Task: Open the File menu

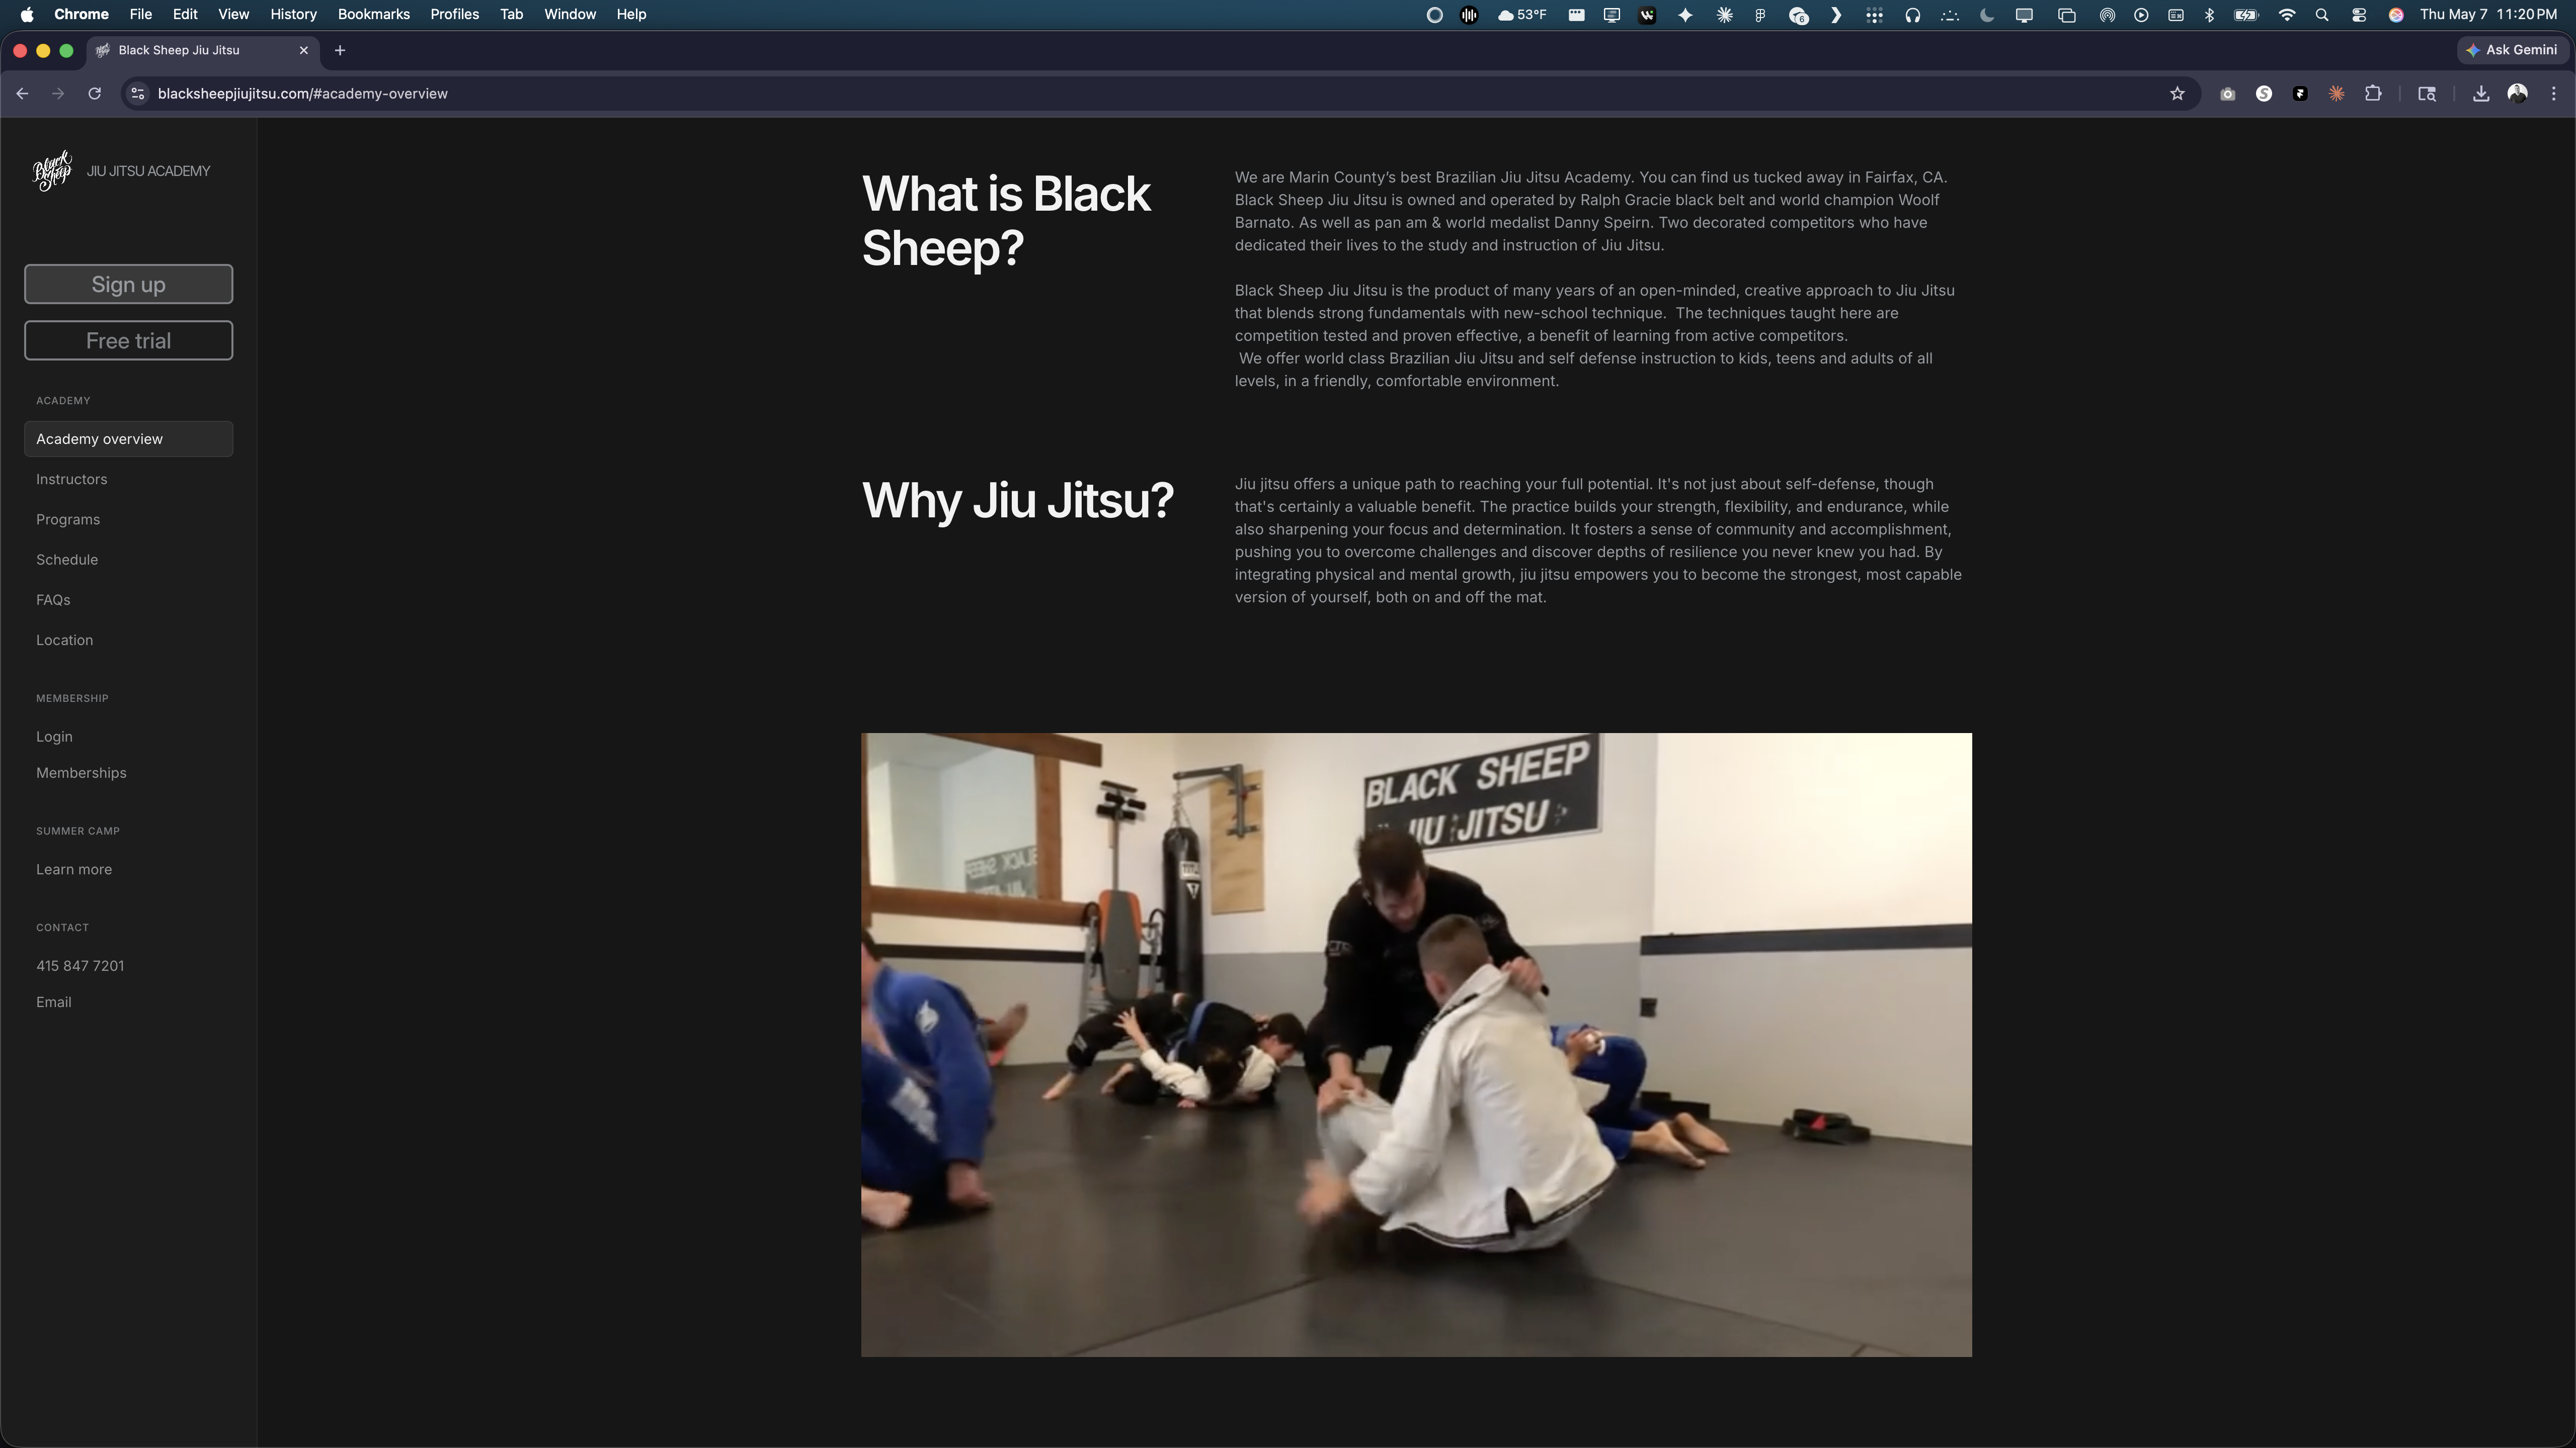Action: 141,14
